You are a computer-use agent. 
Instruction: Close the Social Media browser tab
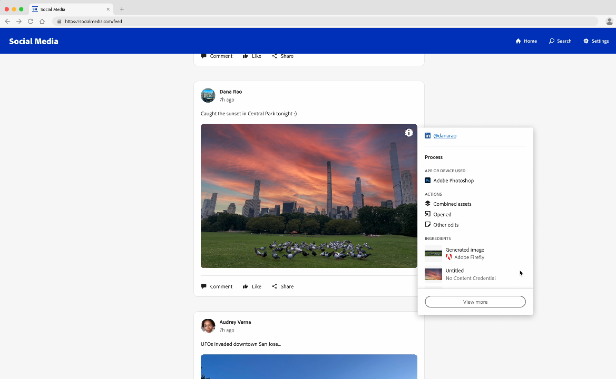(x=108, y=9)
